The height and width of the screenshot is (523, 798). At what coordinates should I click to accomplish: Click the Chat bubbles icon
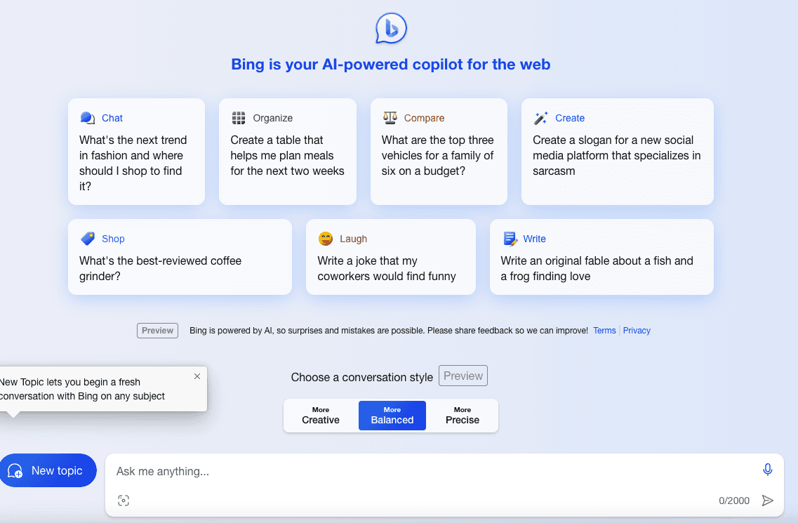(x=88, y=118)
